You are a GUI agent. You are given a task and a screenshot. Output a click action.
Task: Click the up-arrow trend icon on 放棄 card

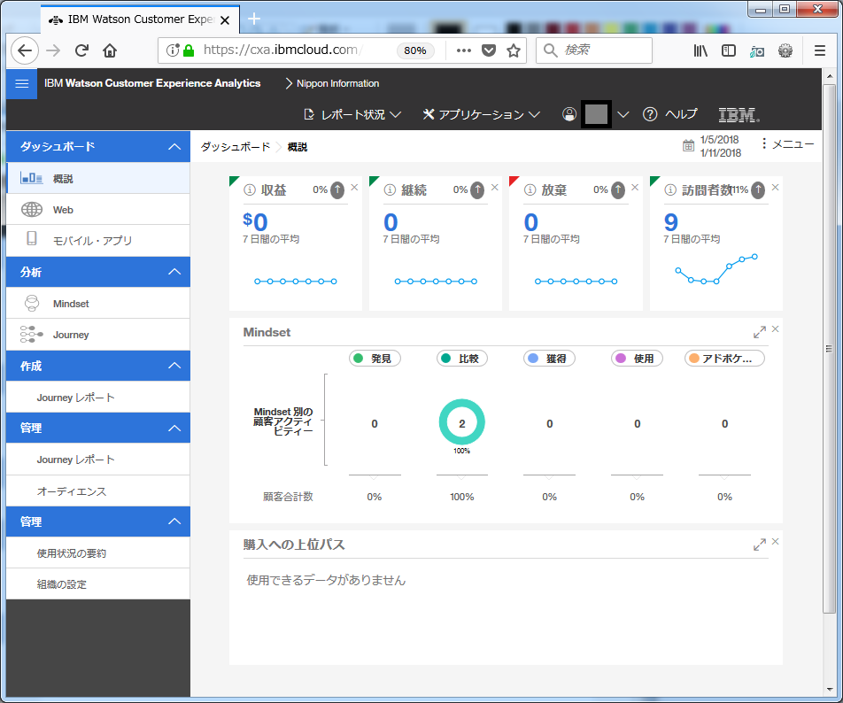pos(618,189)
